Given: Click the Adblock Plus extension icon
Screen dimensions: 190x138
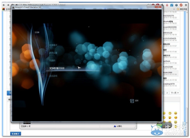Looking at the screenshot, I should pyautogui.click(x=181, y=5).
